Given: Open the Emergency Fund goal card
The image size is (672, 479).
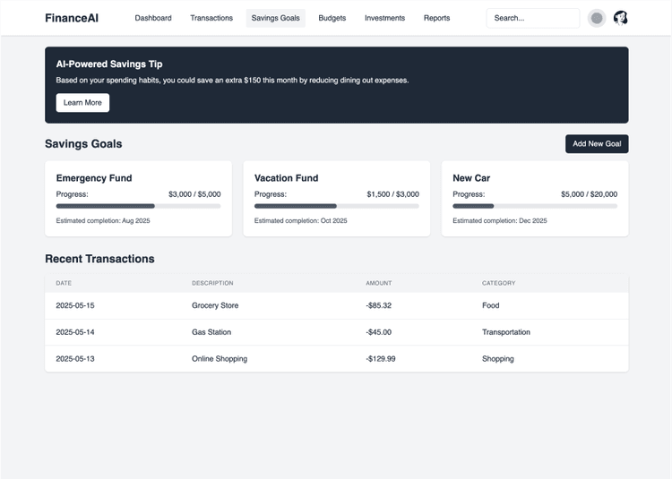Looking at the screenshot, I should [138, 178].
